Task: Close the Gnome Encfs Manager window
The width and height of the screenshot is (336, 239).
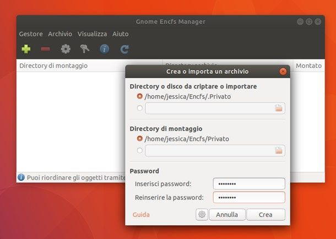Action: (x=318, y=21)
